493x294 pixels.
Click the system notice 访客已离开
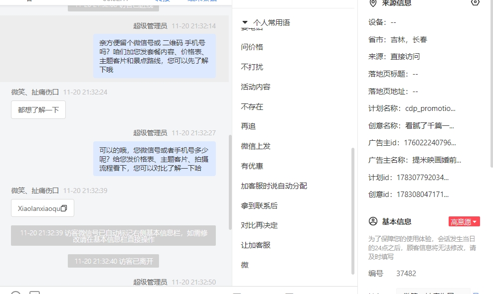coord(114,261)
